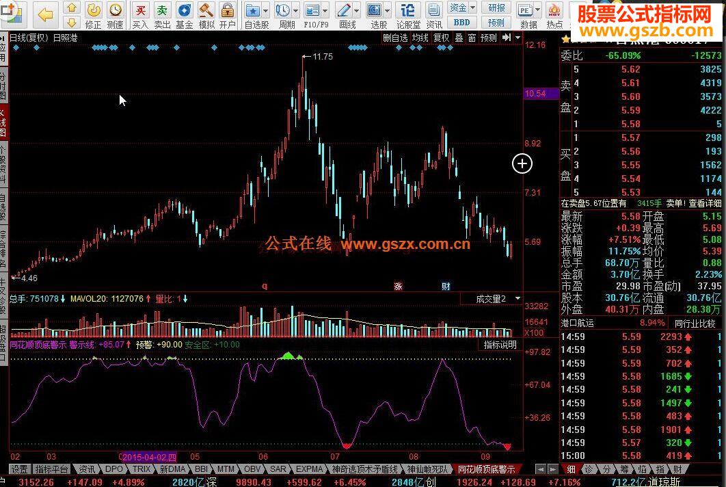Open the F10/F9 company info icon

click(313, 10)
